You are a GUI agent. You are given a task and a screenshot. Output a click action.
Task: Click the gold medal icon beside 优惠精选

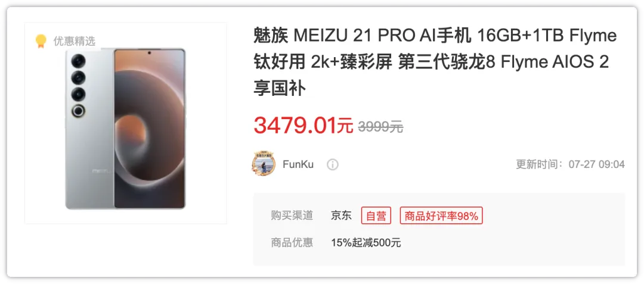(x=41, y=41)
